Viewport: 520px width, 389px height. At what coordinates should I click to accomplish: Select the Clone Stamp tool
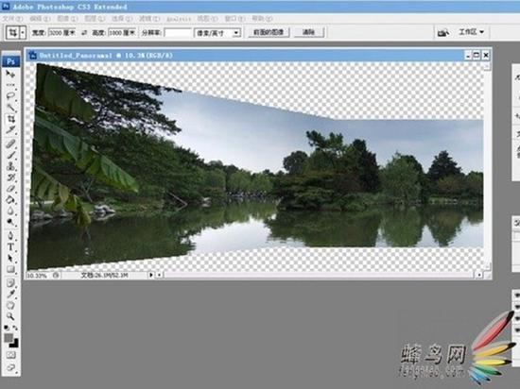(x=10, y=166)
